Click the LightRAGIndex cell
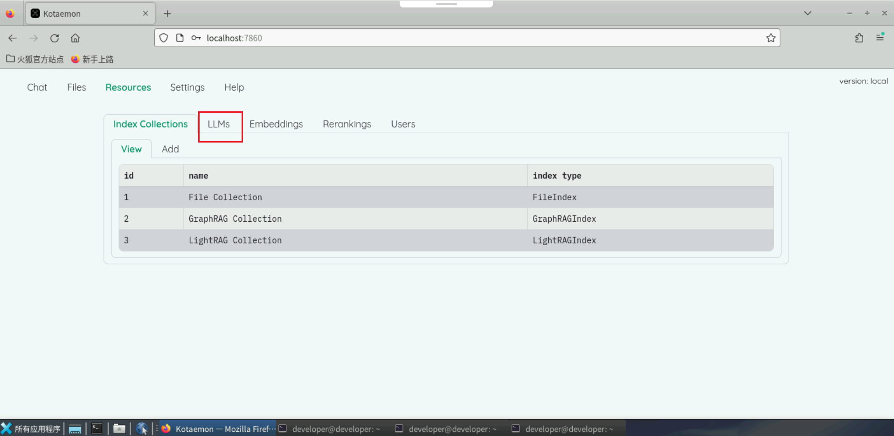Viewport: 894px width, 436px height. [x=651, y=240]
